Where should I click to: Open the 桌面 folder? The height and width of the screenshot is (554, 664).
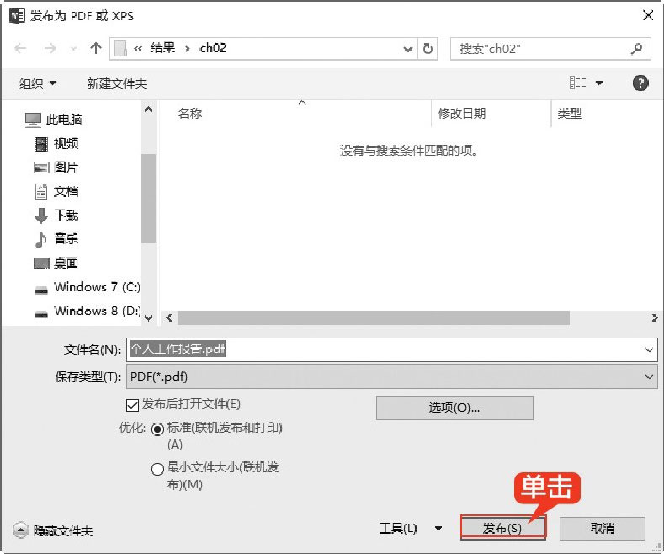[x=66, y=263]
